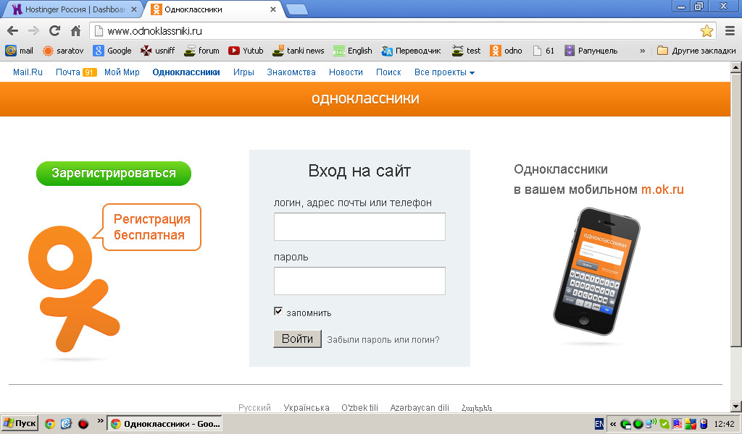The width and height of the screenshot is (742, 434).
Task: Open the English bookmark
Action: 353,51
